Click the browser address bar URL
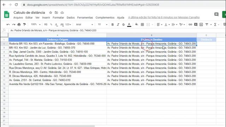 click(93, 5)
